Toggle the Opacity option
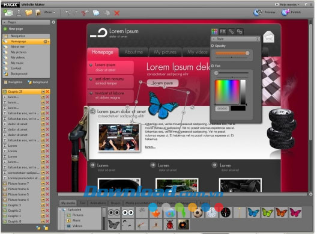The height and width of the screenshot is (234, 317). [x=213, y=46]
